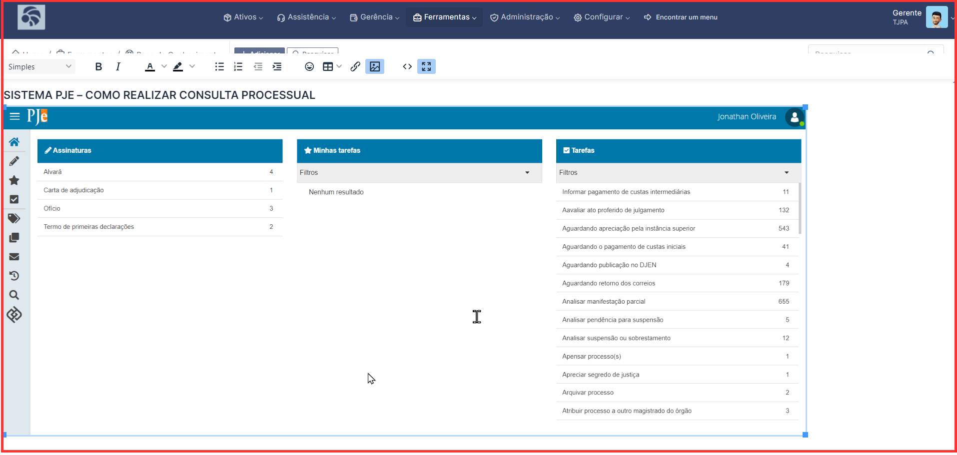Screen dimensions: 957x455
Task: Click the PJe hamburger menu icon
Action: tap(14, 116)
